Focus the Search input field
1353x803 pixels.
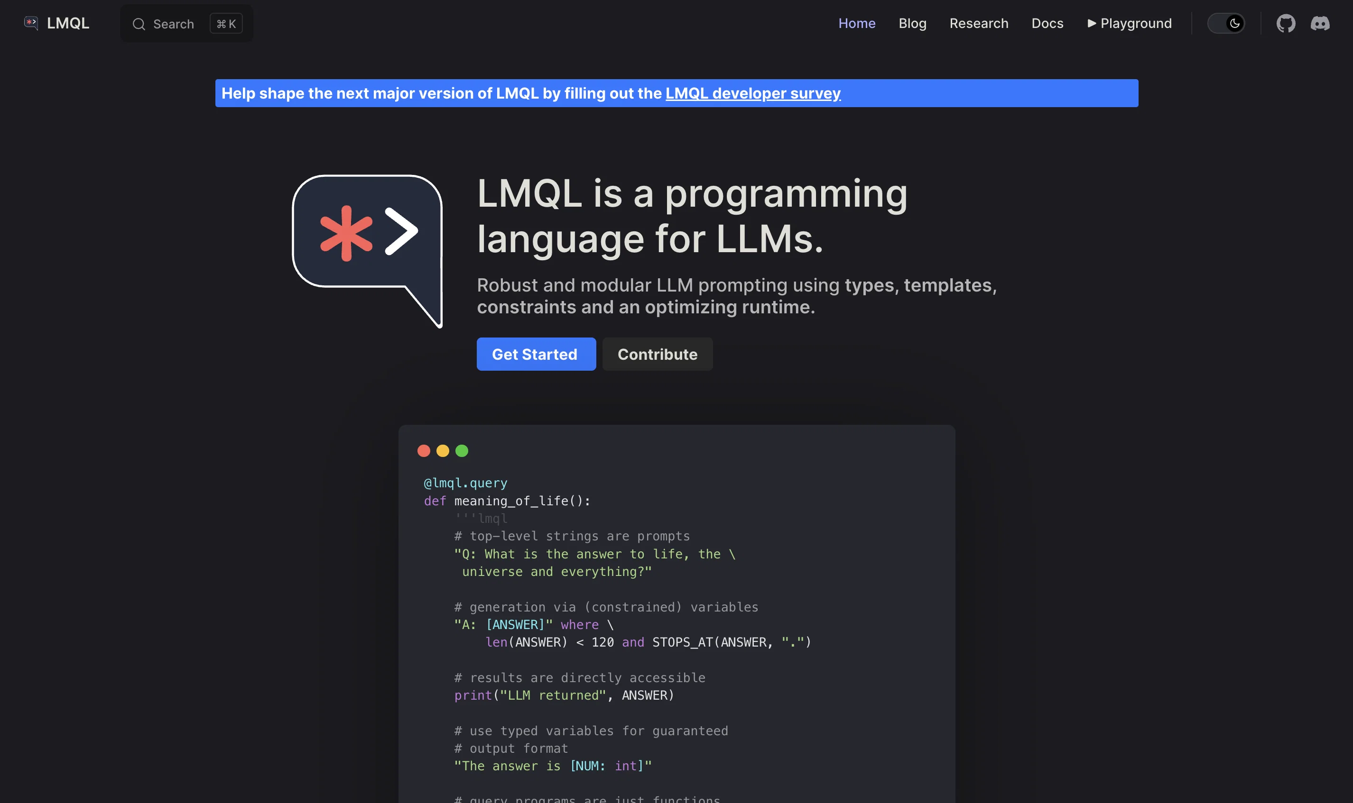coord(187,23)
